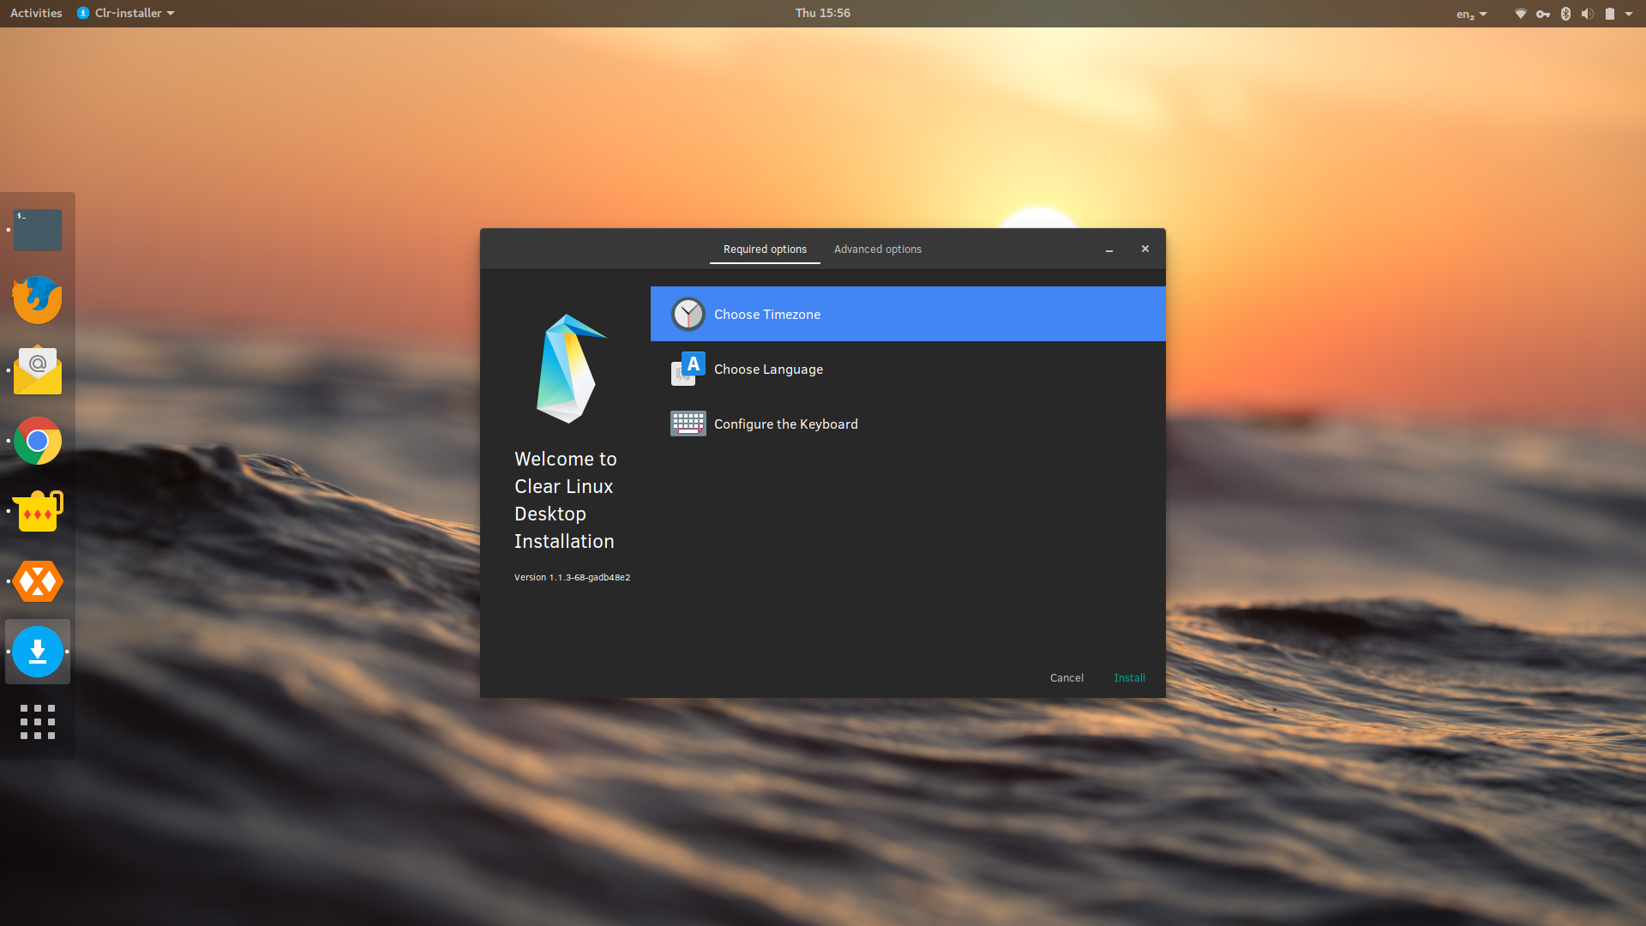The height and width of the screenshot is (926, 1646).
Task: Switch to the Advanced options tab
Action: pyautogui.click(x=878, y=250)
